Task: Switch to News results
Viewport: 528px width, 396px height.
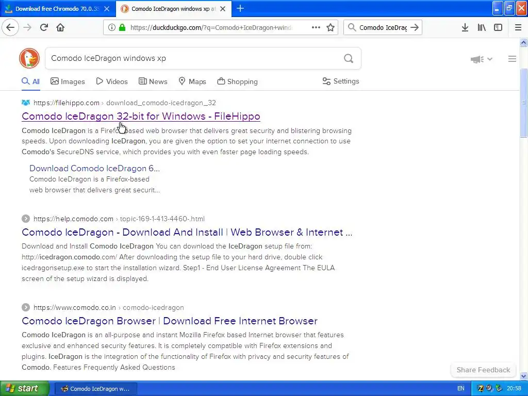Action: pos(153,81)
